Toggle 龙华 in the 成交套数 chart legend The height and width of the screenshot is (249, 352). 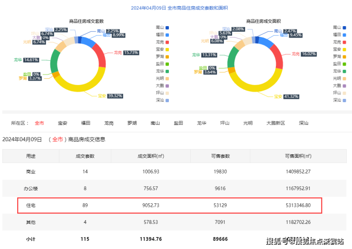162,71
